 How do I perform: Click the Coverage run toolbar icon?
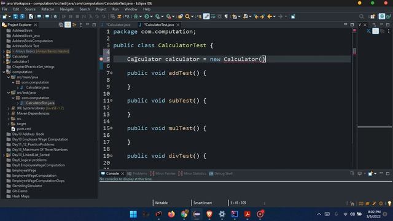tap(157, 17)
